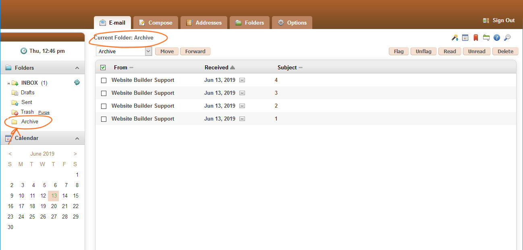Open the Addresses tab
Image resolution: width=523 pixels, height=250 pixels.
[204, 23]
